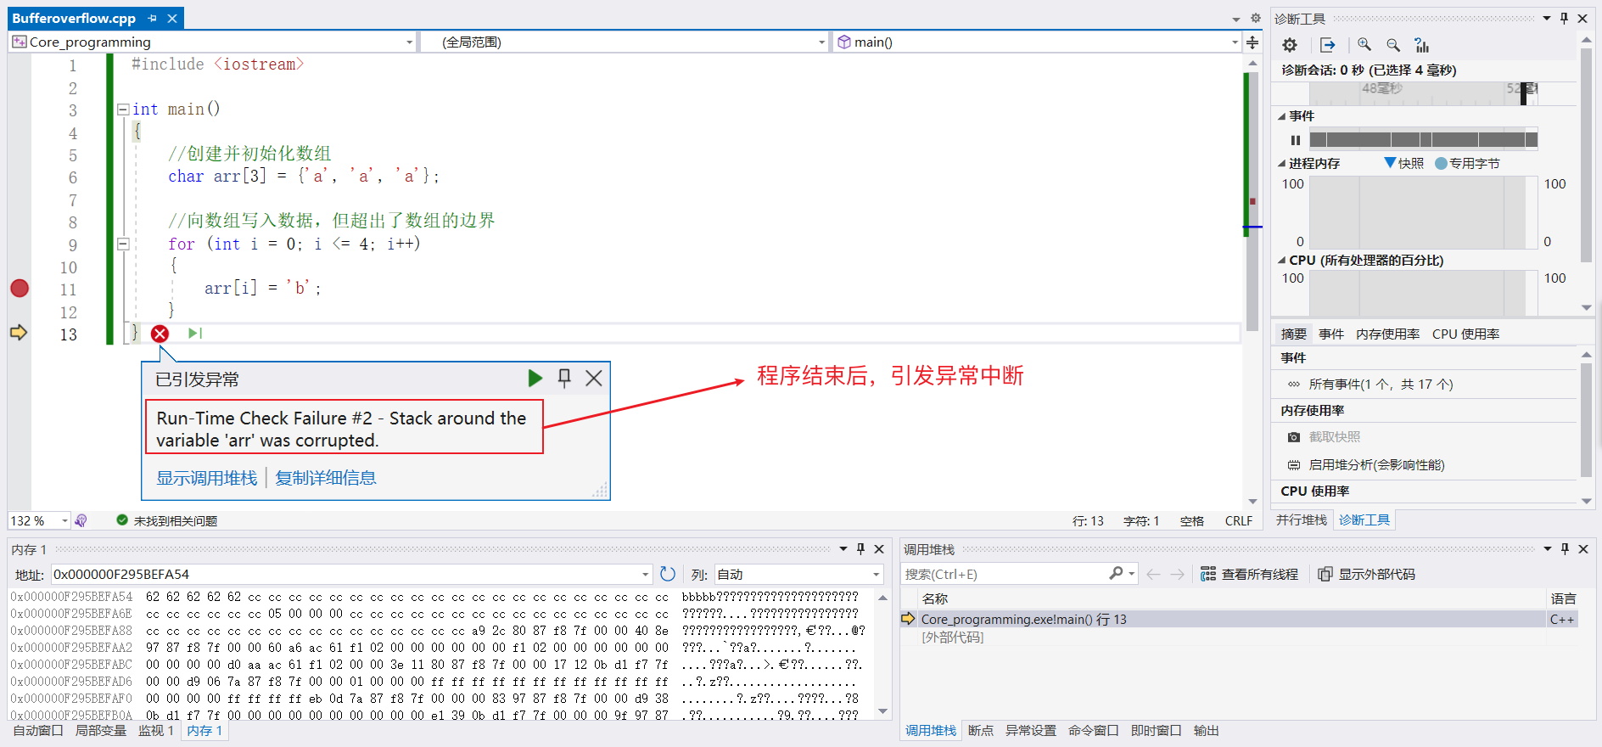Refresh the memory view
The image size is (1602, 747).
tap(668, 575)
